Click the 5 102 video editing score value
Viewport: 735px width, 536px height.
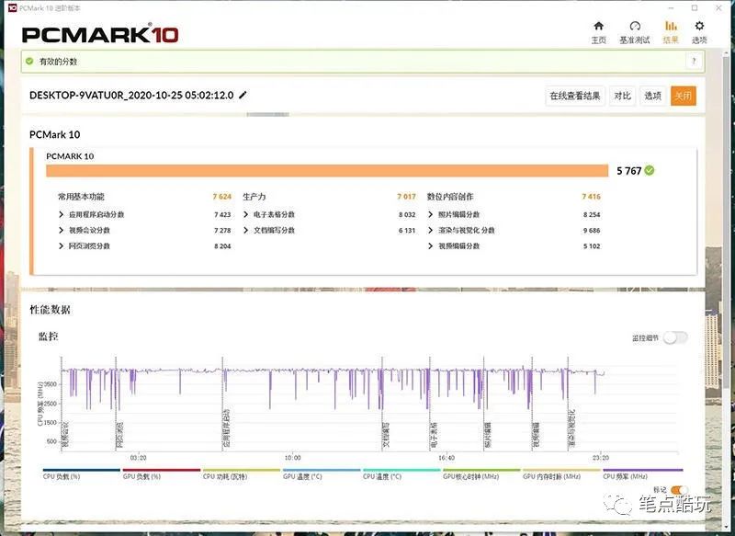(x=592, y=245)
